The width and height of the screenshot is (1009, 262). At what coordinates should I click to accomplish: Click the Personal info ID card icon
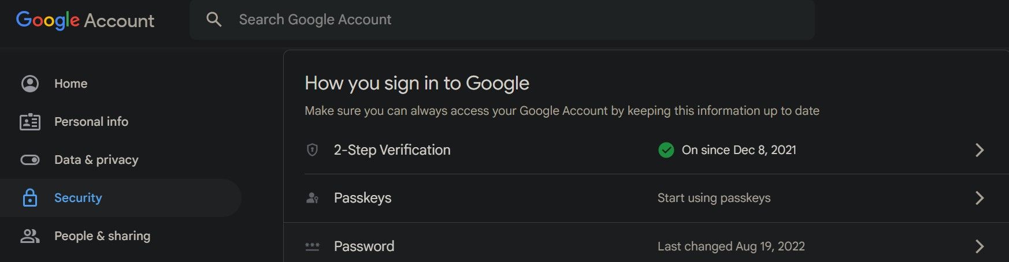point(30,122)
